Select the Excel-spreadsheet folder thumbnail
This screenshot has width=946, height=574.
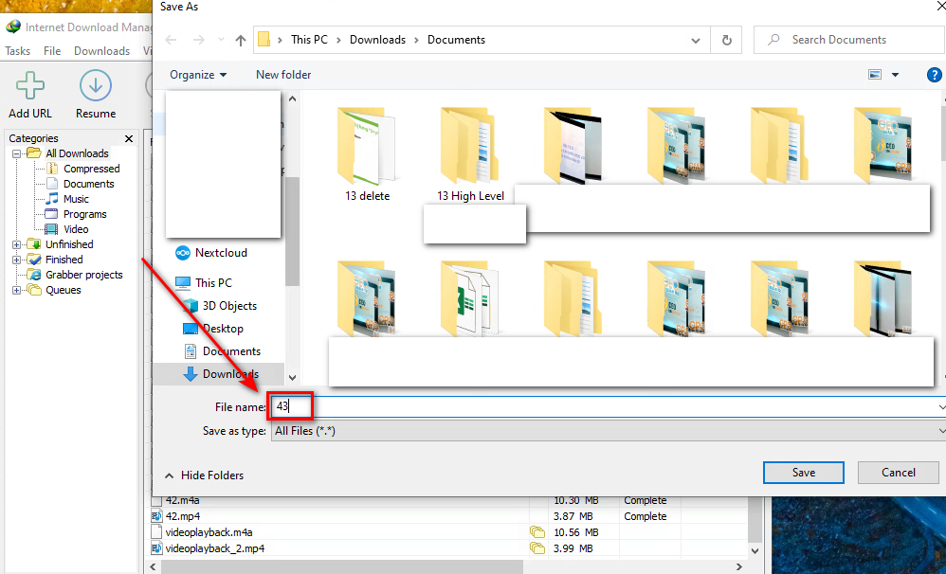coord(470,299)
